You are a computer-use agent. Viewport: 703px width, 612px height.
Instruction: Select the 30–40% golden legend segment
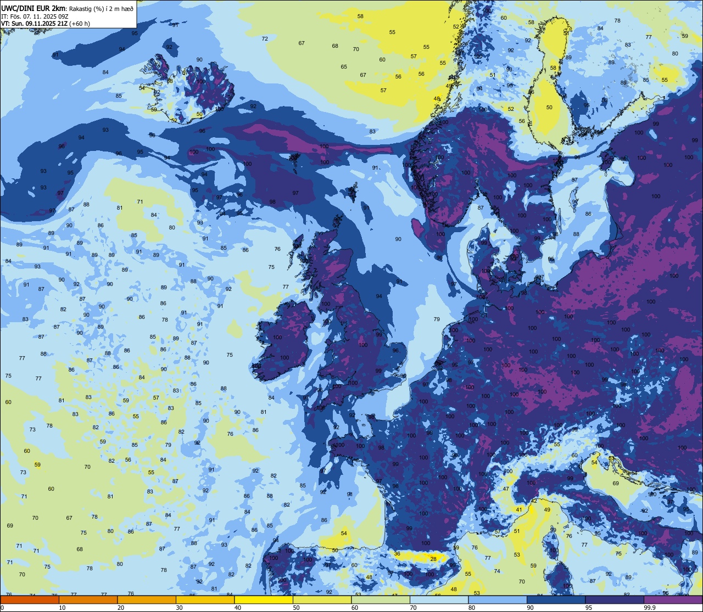205,599
